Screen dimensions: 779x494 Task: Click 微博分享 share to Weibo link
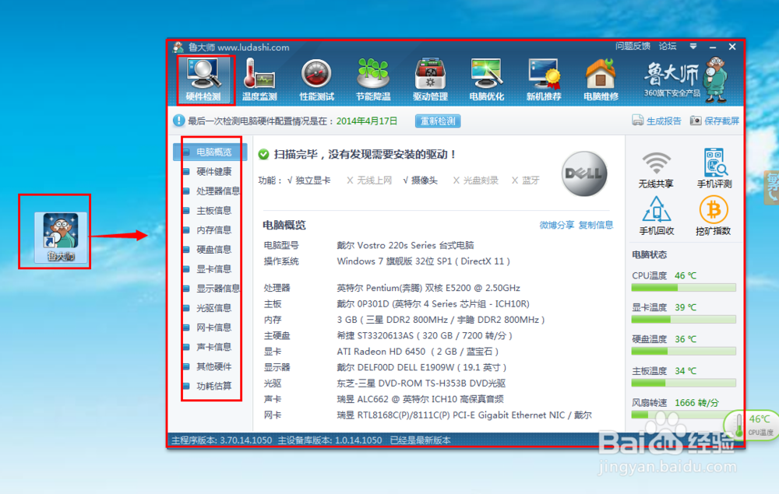[557, 225]
